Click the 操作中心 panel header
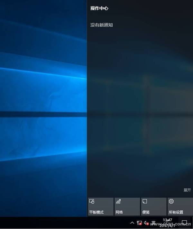 tap(99, 8)
